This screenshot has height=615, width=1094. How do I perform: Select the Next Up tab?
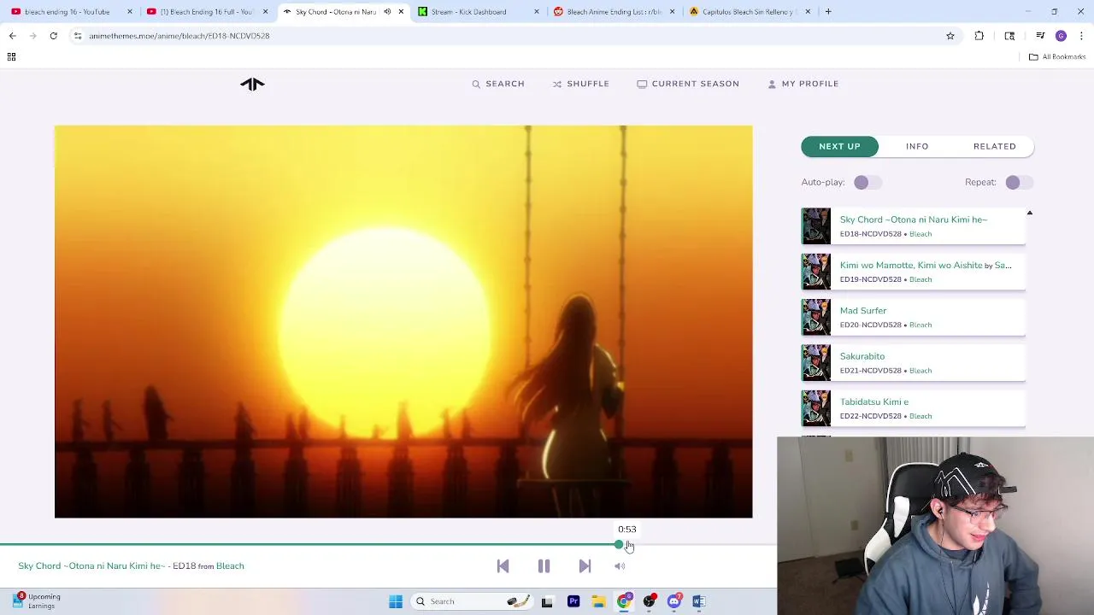click(x=839, y=146)
